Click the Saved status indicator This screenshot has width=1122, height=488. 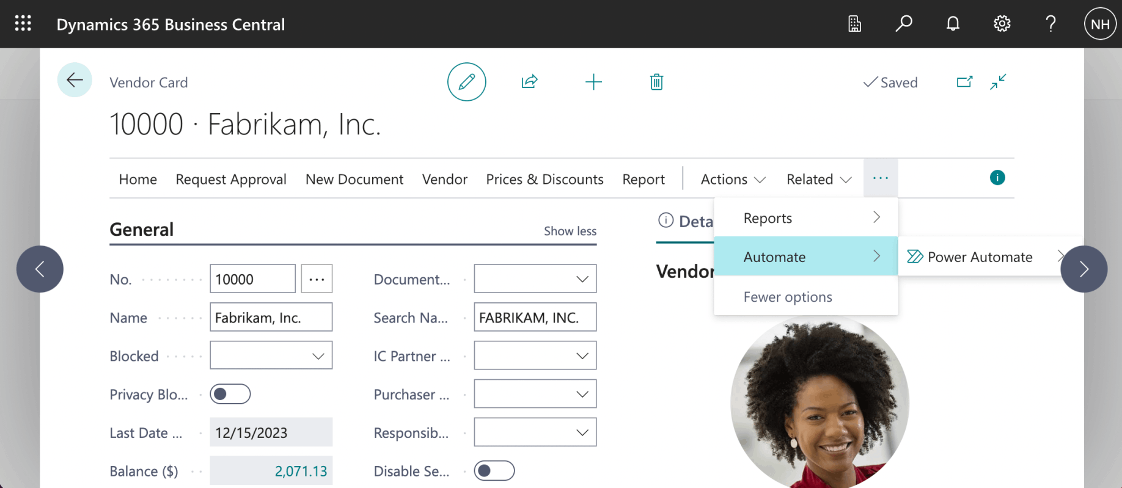[890, 82]
